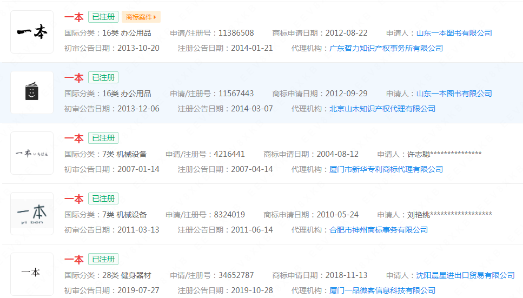
Task: Open agency 广东哲力知识产权事务所有限公司
Action: tap(386, 48)
